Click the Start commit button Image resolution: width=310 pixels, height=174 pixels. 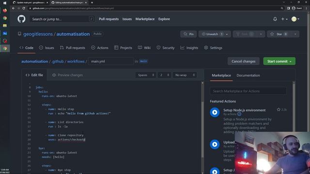[x=279, y=61]
